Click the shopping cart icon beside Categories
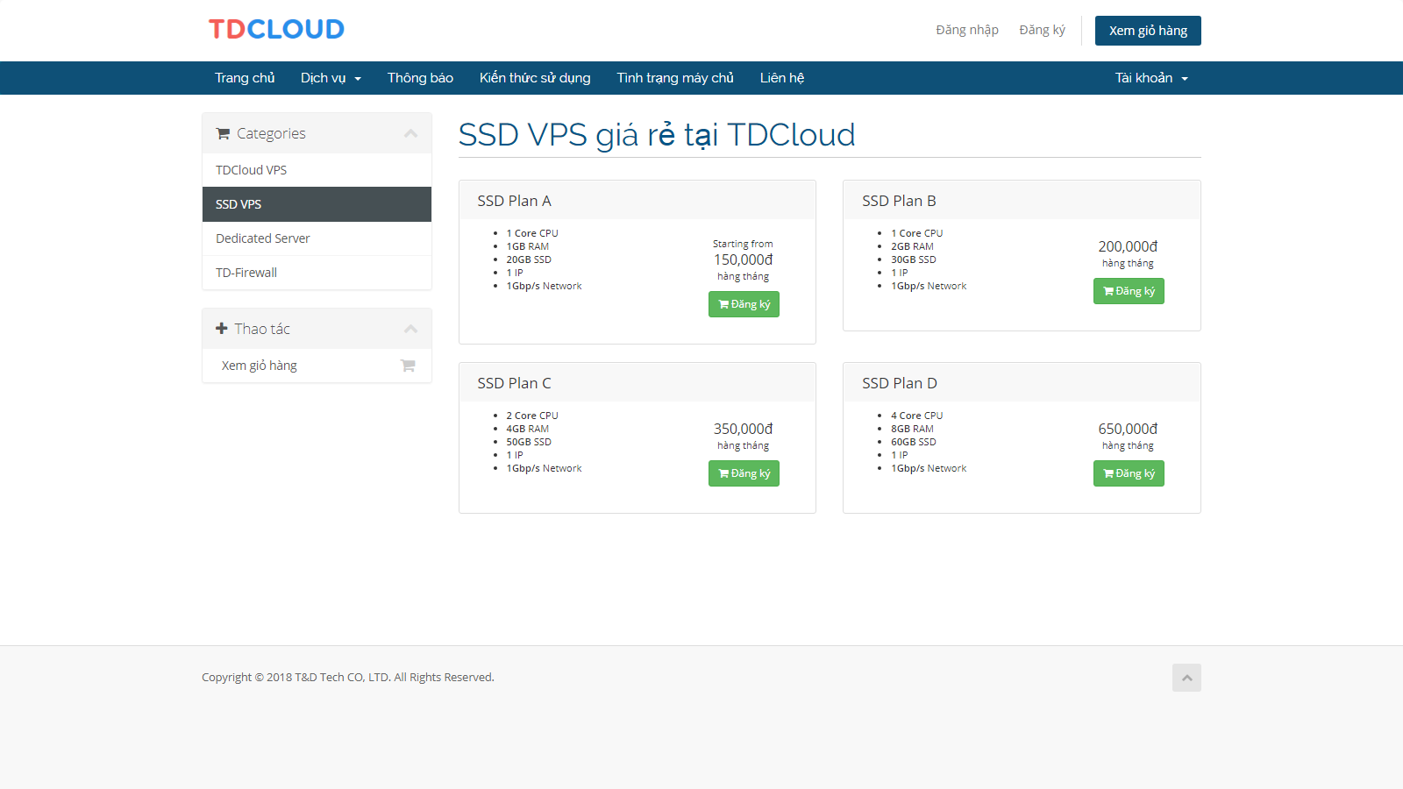 (223, 134)
